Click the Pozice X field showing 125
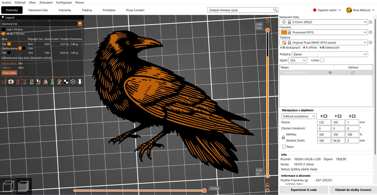Viewport: 377px width, 195px height. pyautogui.click(x=324, y=122)
